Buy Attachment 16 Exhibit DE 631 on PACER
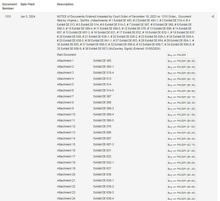The image size is (220, 201). [x=181, y=151]
